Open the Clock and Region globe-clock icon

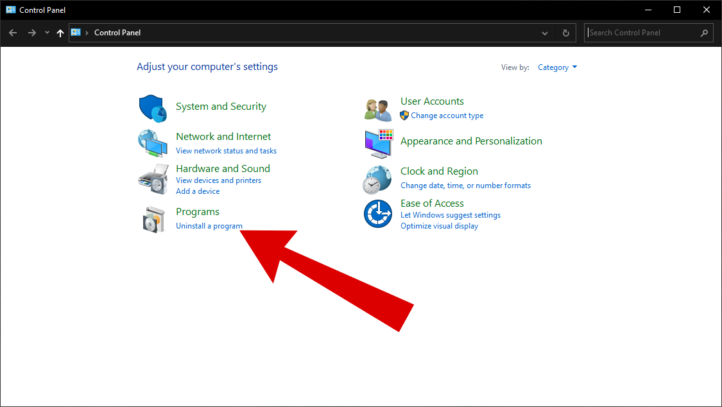377,180
